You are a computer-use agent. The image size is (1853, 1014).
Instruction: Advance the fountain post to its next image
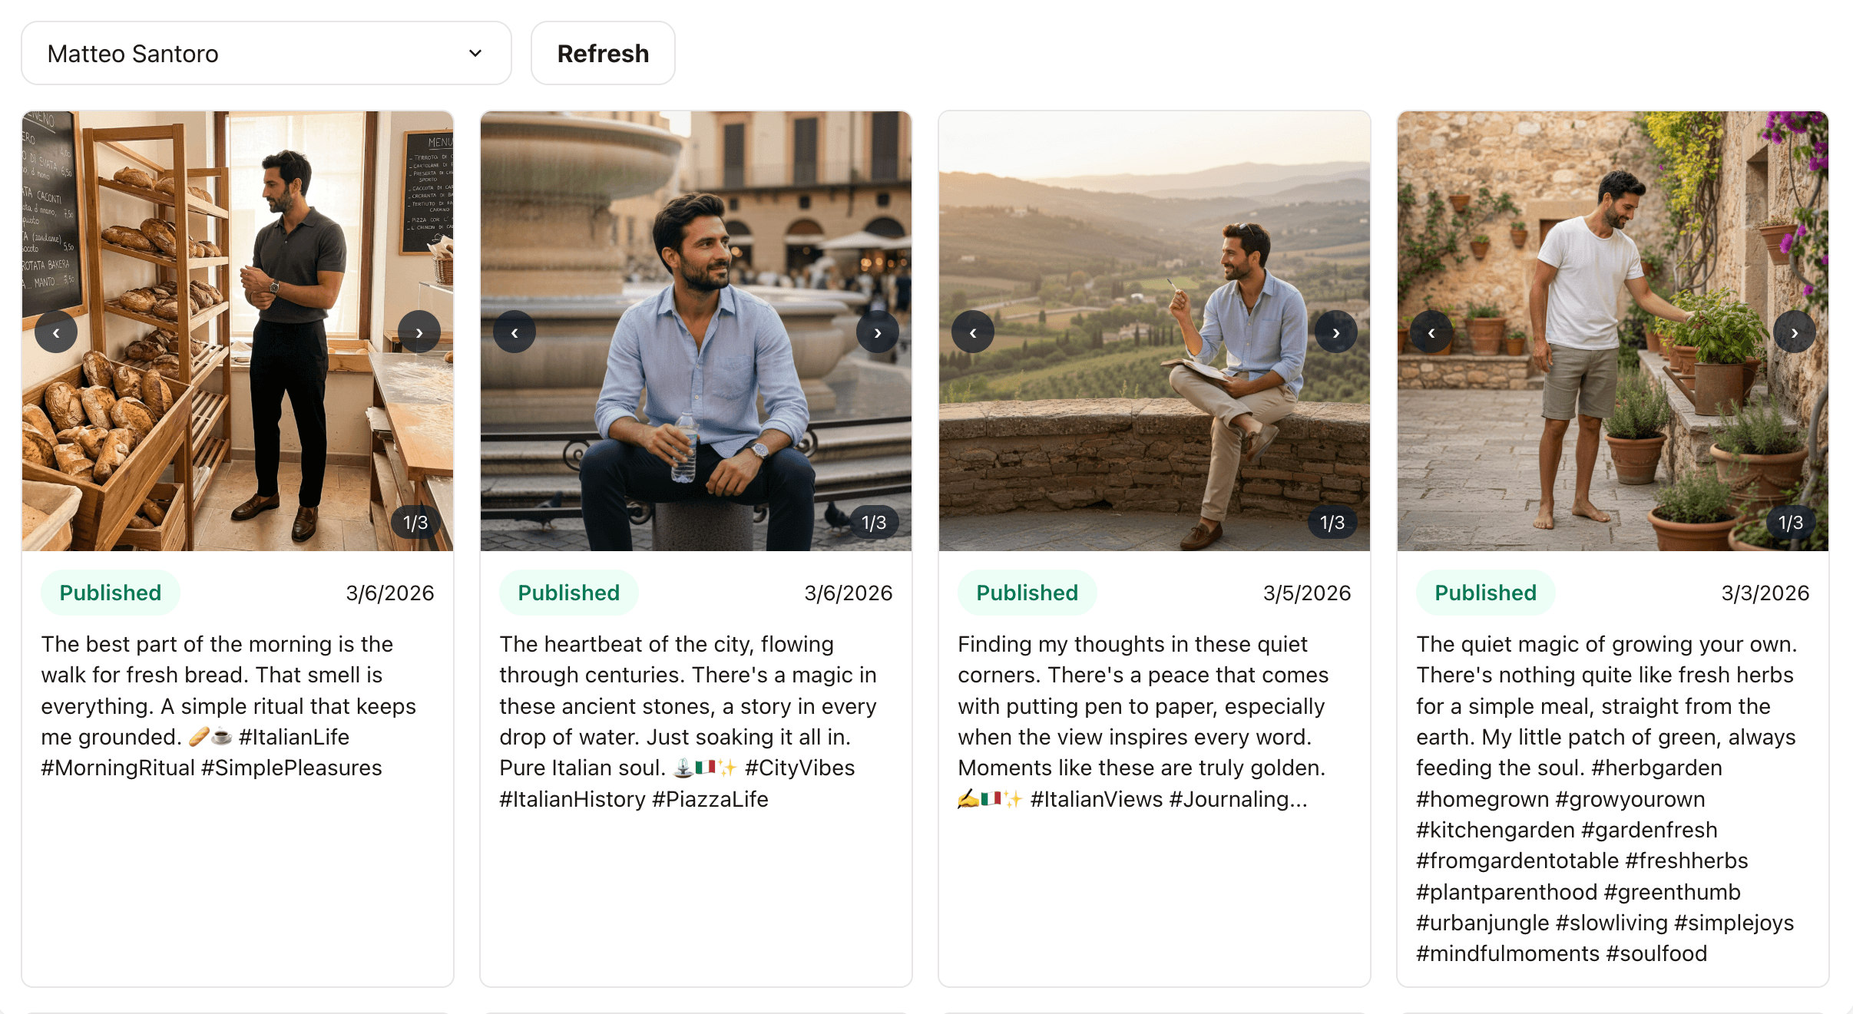click(877, 331)
